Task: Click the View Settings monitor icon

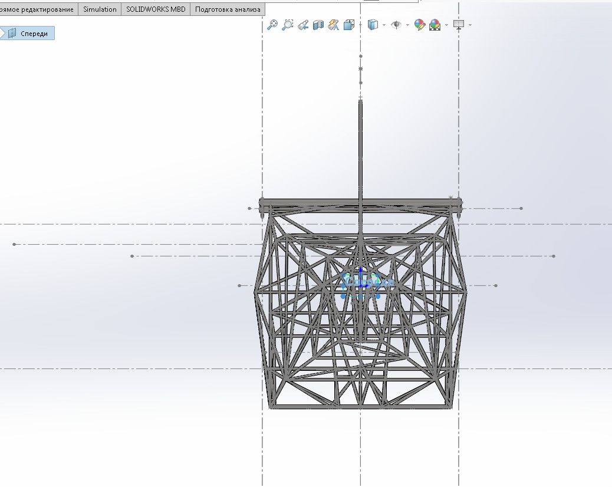Action: click(x=459, y=25)
